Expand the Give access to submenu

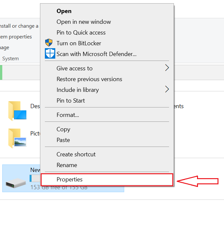pos(107,68)
